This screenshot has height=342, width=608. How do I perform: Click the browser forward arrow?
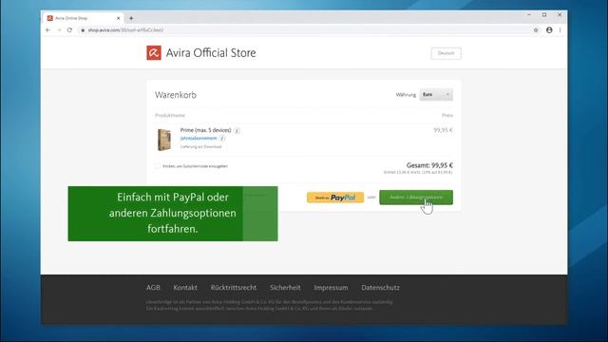point(59,29)
